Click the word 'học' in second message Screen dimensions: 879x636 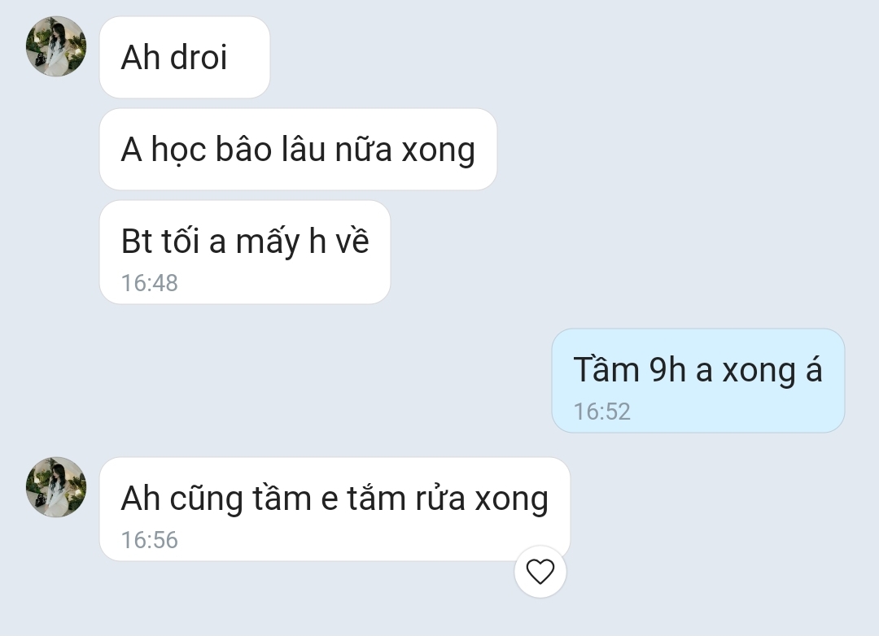point(179,150)
